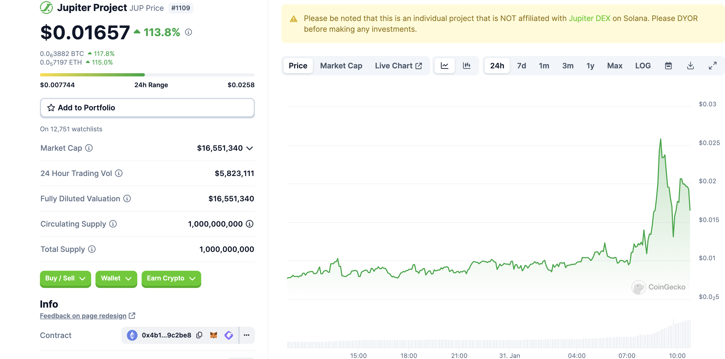Add token to MetaMask via fox icon
725x359 pixels.
214,335
